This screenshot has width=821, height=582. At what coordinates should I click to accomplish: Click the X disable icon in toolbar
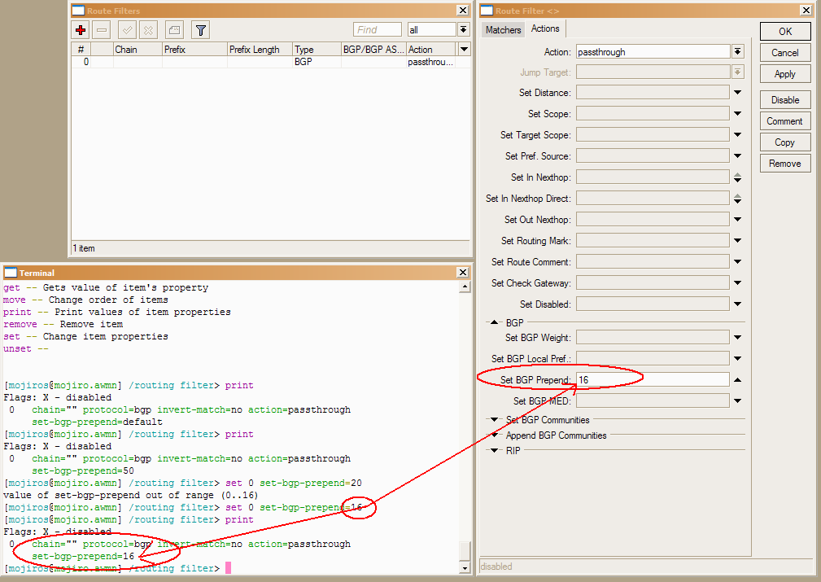[x=148, y=30]
